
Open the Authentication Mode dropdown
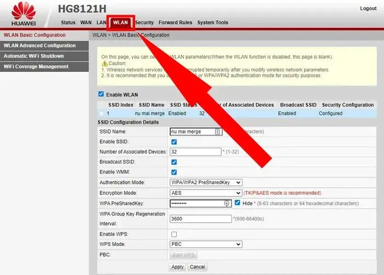pos(206,182)
